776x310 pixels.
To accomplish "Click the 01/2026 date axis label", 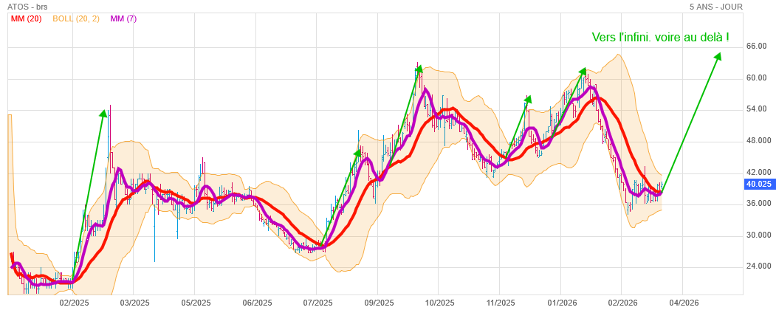I will 560,302.
